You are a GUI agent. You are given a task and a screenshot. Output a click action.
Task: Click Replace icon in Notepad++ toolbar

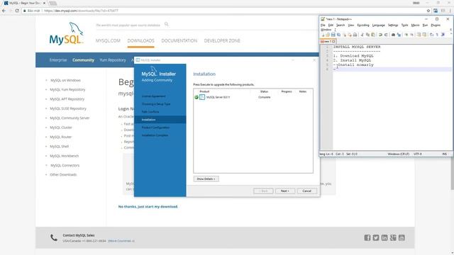399,35
